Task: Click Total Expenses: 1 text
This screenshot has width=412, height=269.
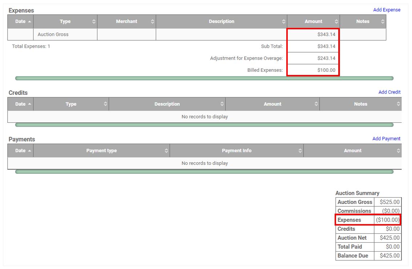Action: 31,46
